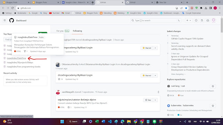
Task: Open the Gmail bookmark
Action: pyautogui.click(x=66, y=13)
